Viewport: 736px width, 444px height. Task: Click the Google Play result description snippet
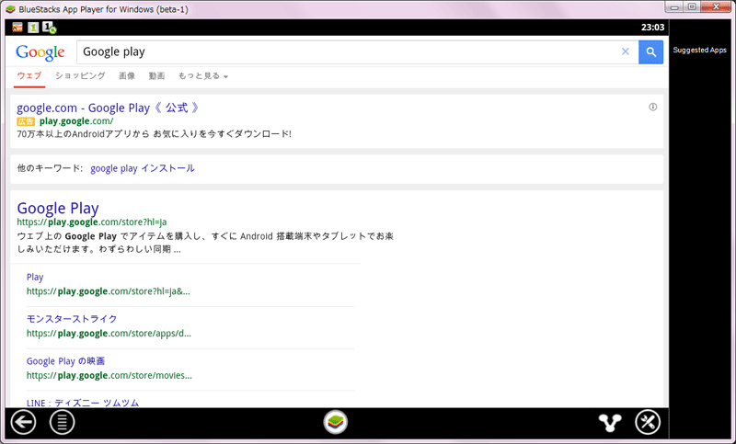click(205, 243)
